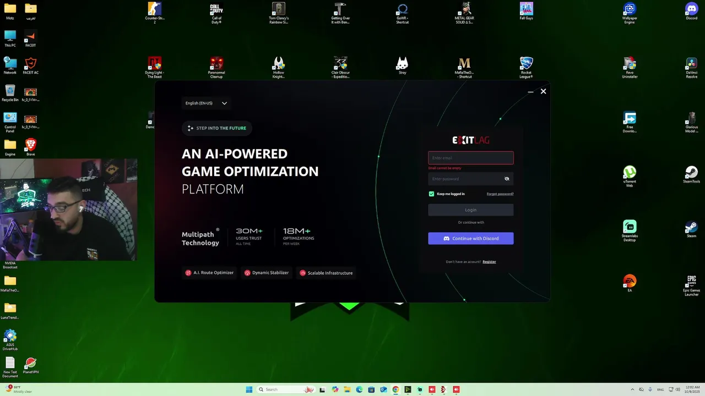Open Fall Guys desktop icon

(527, 11)
